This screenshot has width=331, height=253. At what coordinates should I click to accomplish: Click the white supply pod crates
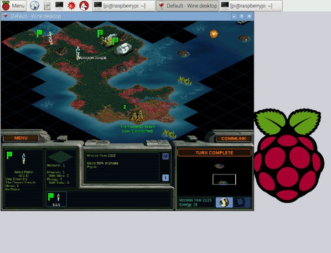pos(124,48)
